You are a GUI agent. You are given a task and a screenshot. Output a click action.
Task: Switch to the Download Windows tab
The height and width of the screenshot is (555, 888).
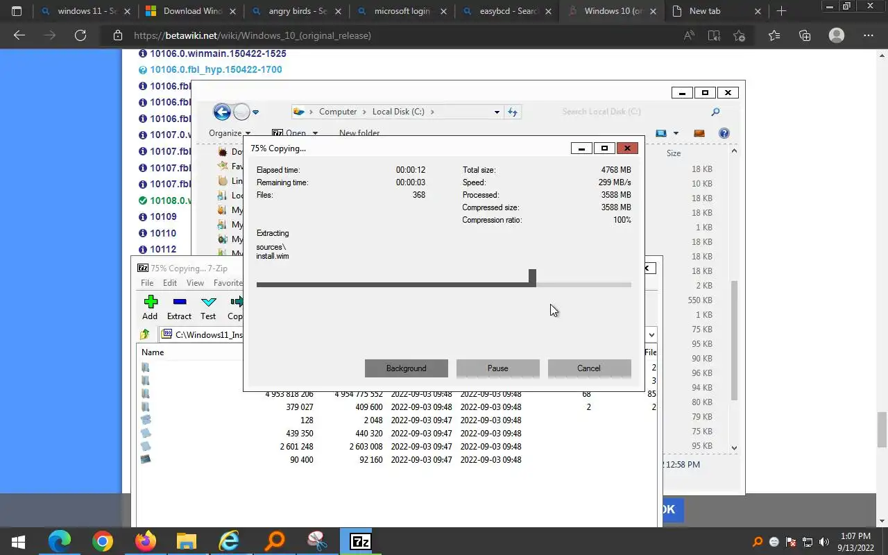point(192,11)
